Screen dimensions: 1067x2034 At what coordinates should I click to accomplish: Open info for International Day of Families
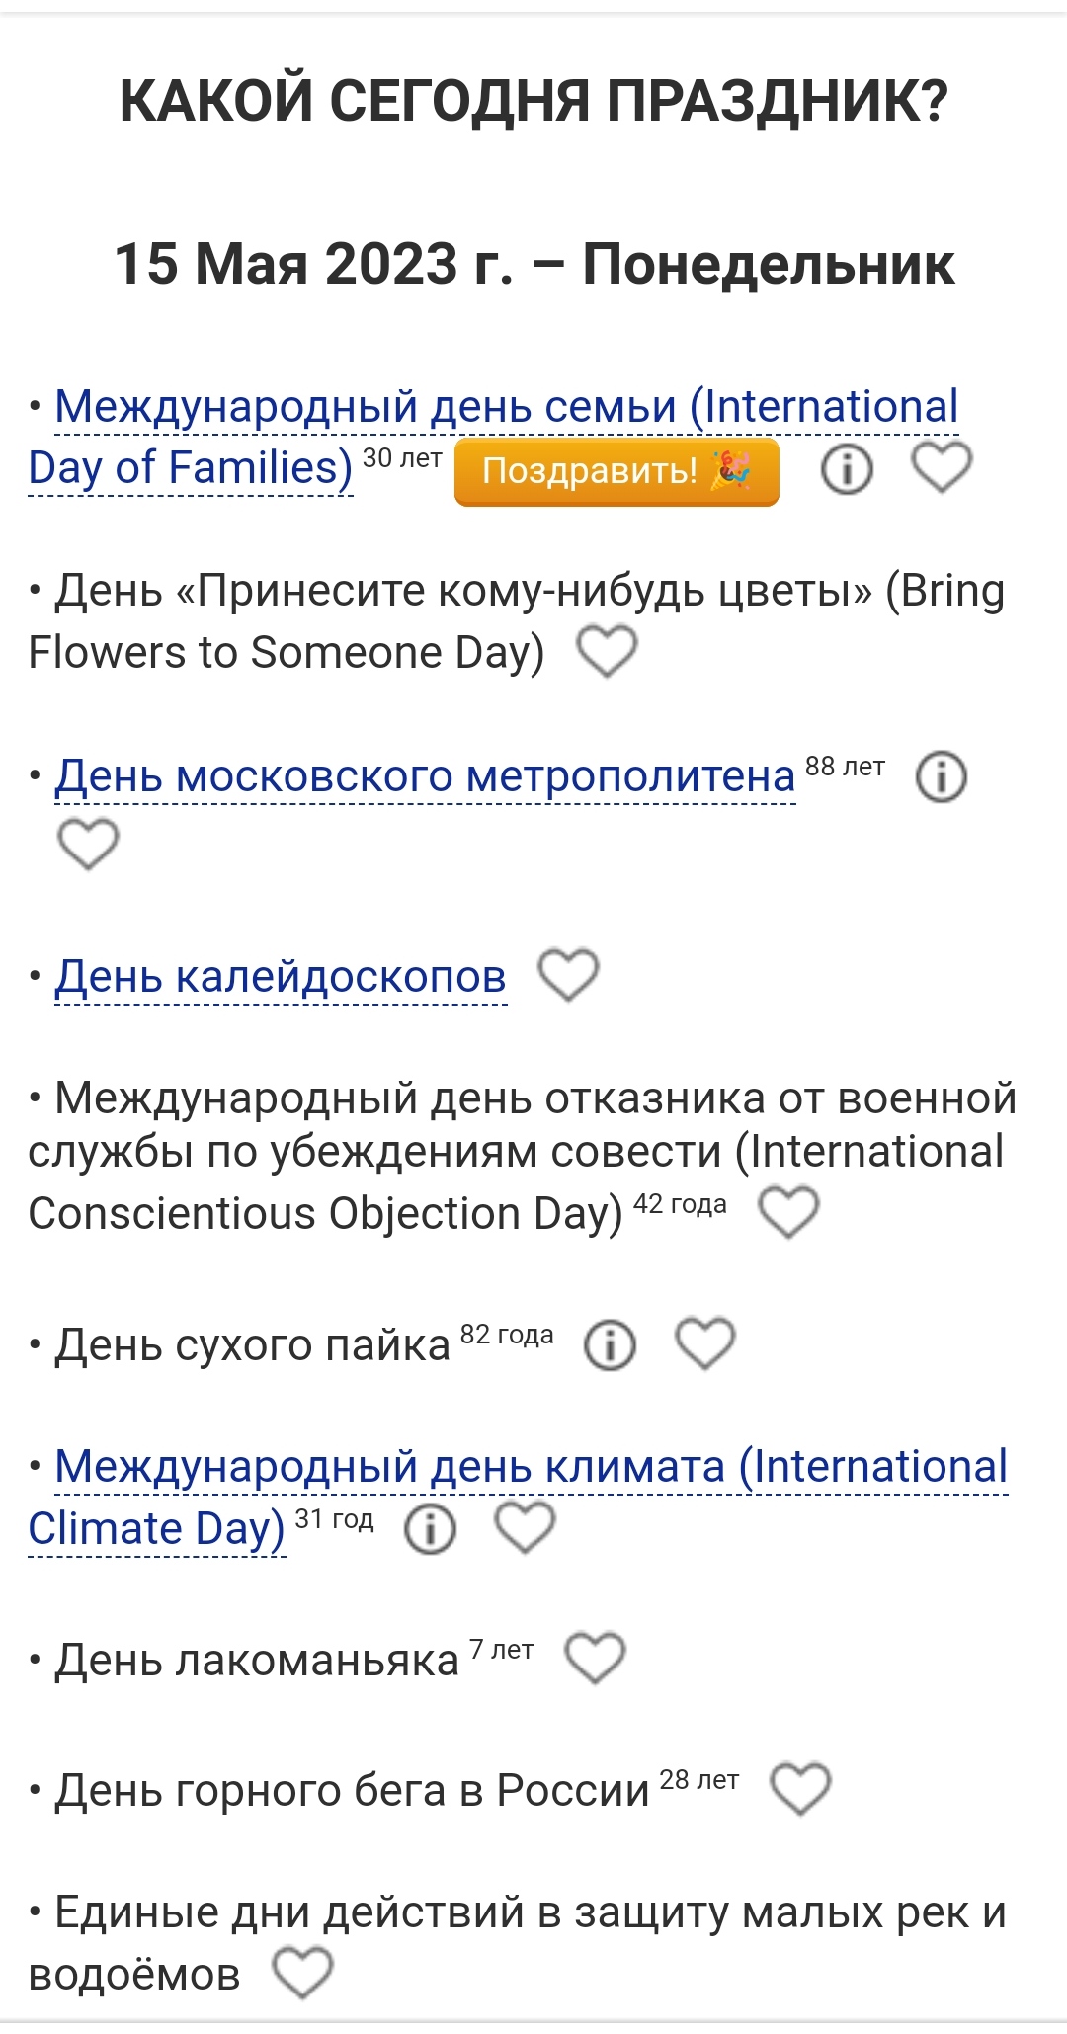pyautogui.click(x=847, y=469)
